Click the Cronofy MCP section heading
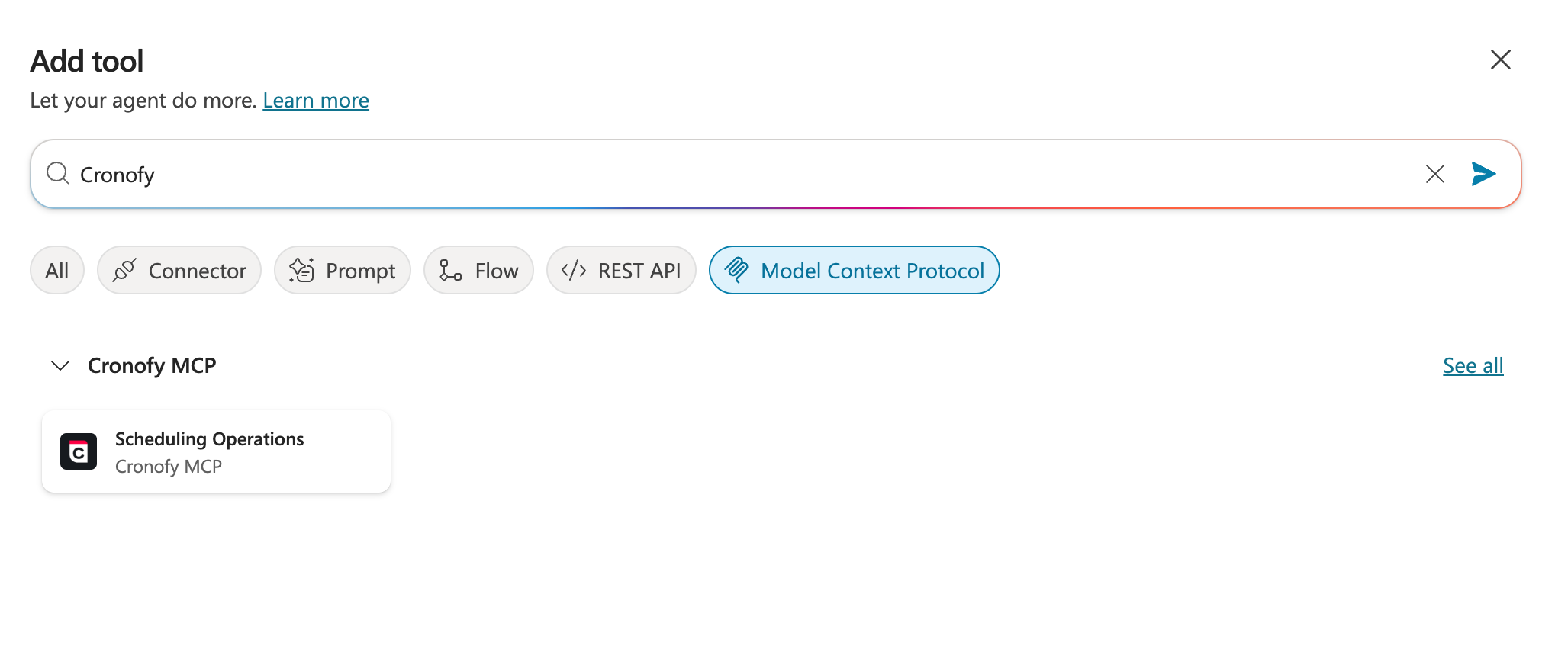The image size is (1555, 668). [x=152, y=366]
